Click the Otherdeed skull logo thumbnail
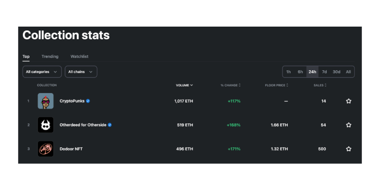Screen dimensions: 380x190 [x=46, y=125]
